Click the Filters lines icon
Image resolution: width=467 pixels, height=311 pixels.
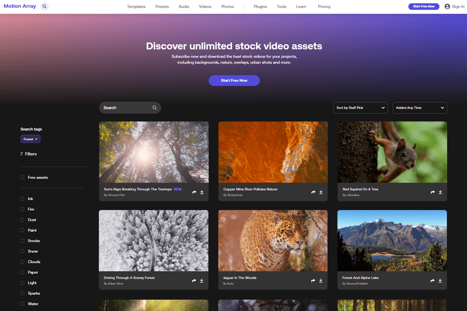[x=22, y=154]
